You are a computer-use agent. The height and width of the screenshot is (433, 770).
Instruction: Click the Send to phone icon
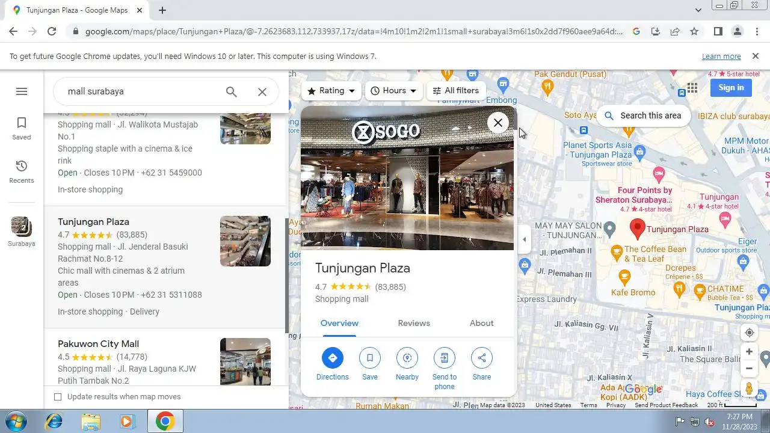coord(445,358)
